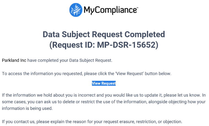Click the line starting 'some cases, you can ask'
Viewport: 209px width, 126px height.
click(x=104, y=102)
